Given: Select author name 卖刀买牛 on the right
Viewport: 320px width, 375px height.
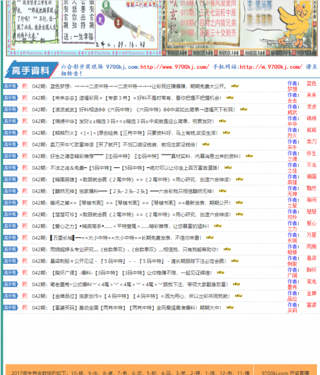Looking at the screenshot, I should click(x=302, y=145).
